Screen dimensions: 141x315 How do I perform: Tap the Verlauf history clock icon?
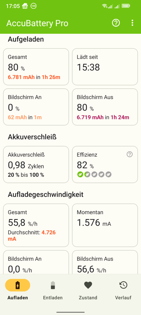click(123, 285)
